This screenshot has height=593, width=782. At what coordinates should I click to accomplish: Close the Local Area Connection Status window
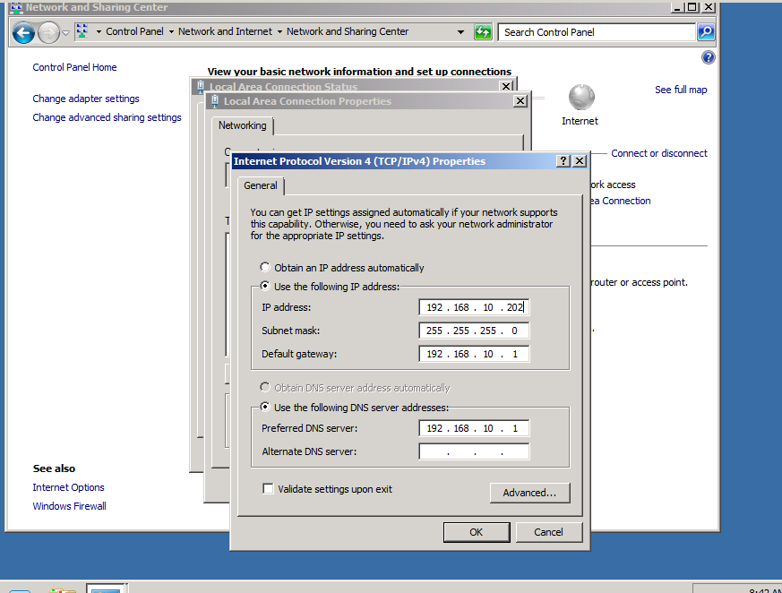(x=506, y=86)
